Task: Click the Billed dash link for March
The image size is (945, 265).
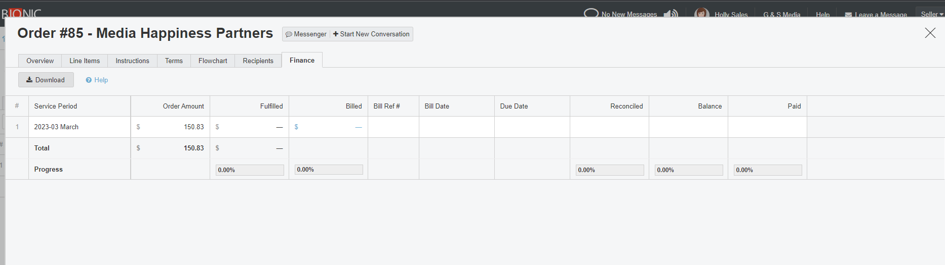Action: (359, 127)
